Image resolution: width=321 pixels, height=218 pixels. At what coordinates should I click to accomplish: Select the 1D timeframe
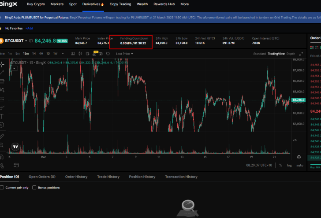click(48, 54)
